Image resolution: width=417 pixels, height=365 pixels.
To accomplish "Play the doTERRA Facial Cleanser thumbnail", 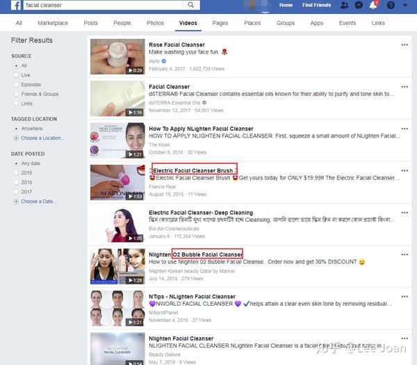I will pos(117,99).
